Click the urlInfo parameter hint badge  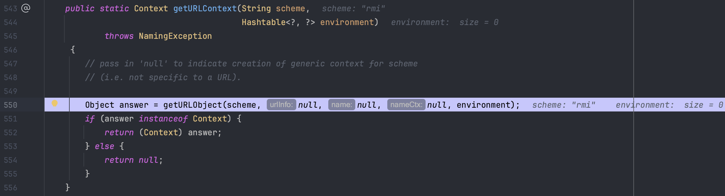point(281,105)
